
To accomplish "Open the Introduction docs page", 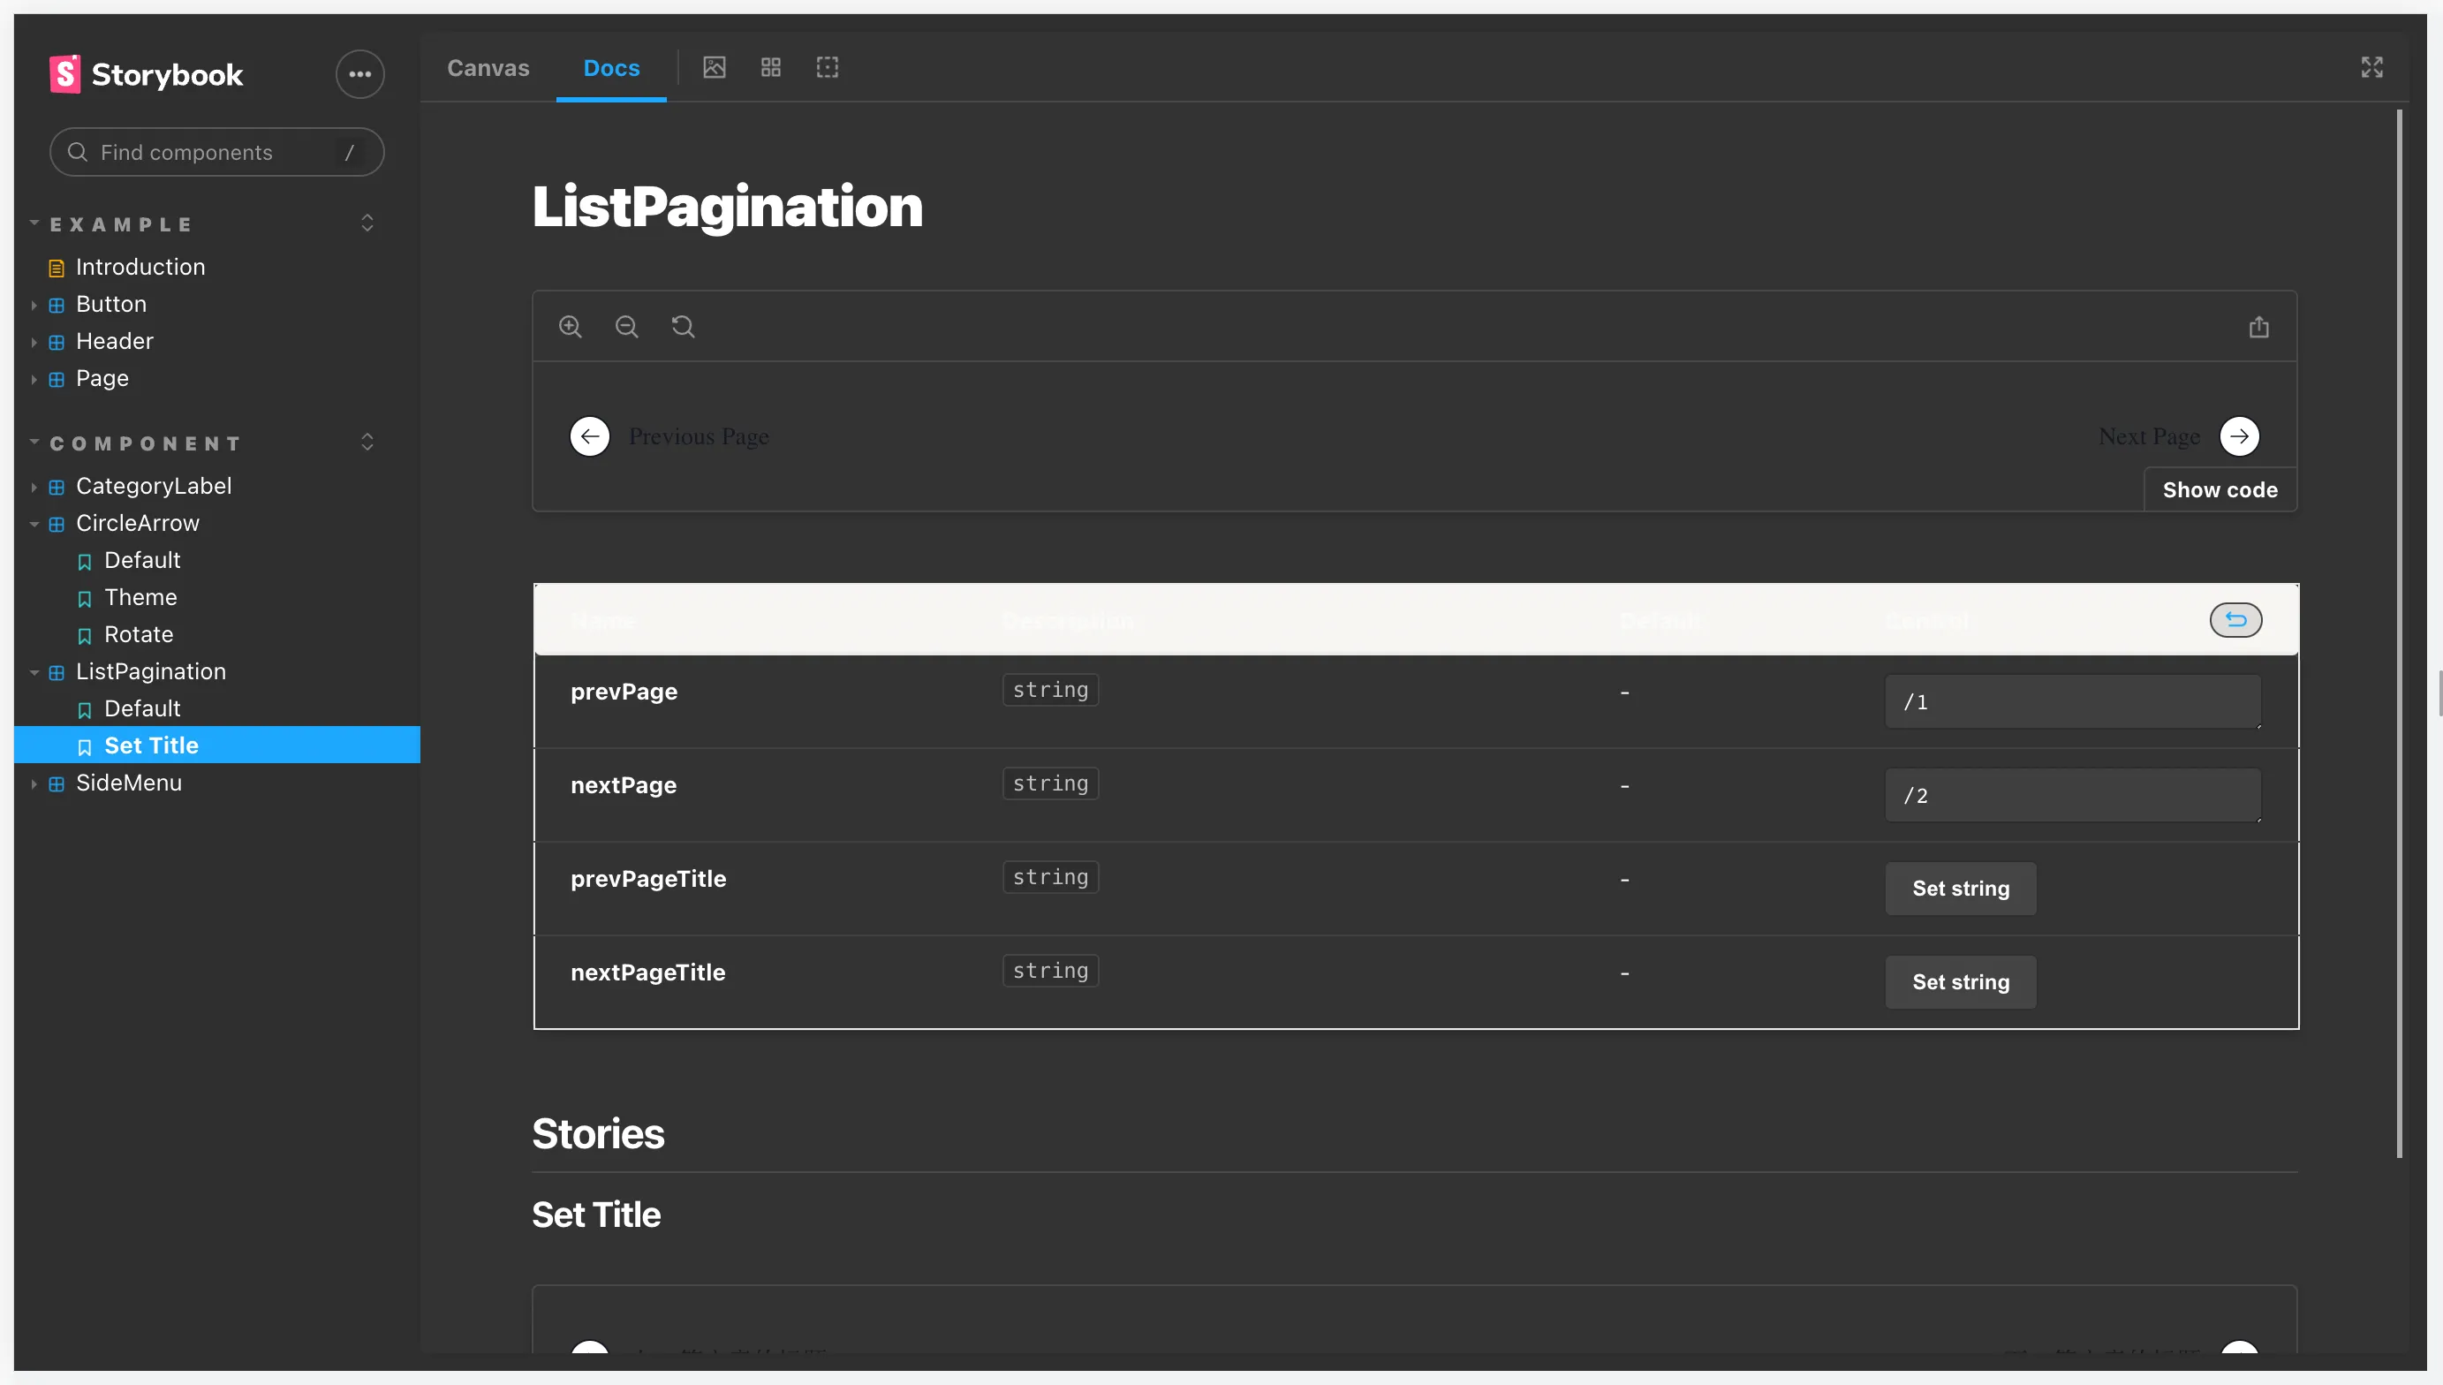I will coord(140,268).
